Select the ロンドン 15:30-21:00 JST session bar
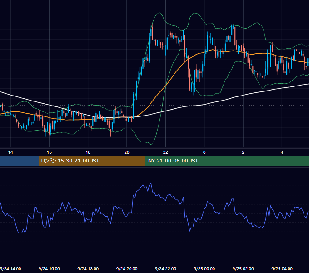Screen dimensions: 309x273 92,161
